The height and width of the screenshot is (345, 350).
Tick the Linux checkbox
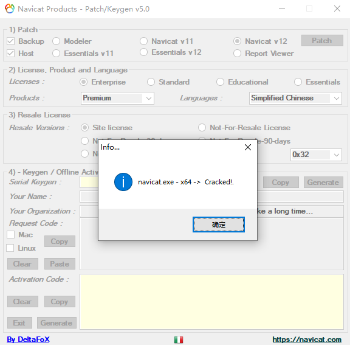click(10, 248)
